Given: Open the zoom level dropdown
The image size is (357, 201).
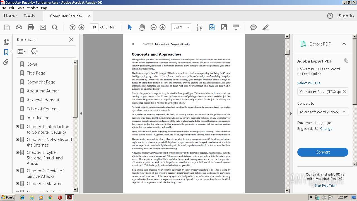Looking at the screenshot, I should coord(188,27).
